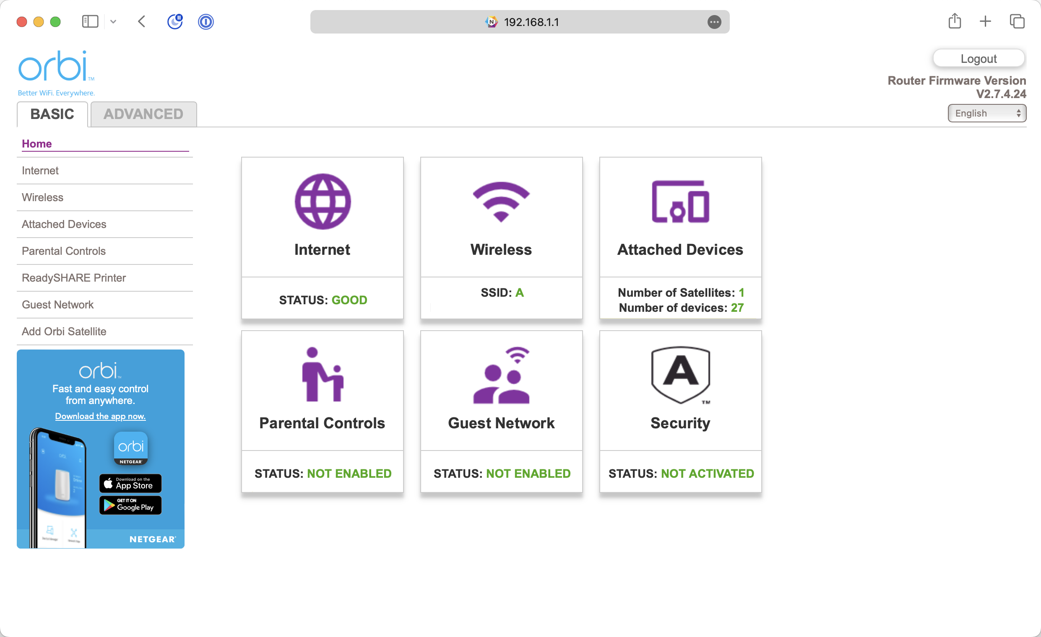Select Internet from sidebar menu
Screen dimensions: 1041x637
click(x=39, y=170)
